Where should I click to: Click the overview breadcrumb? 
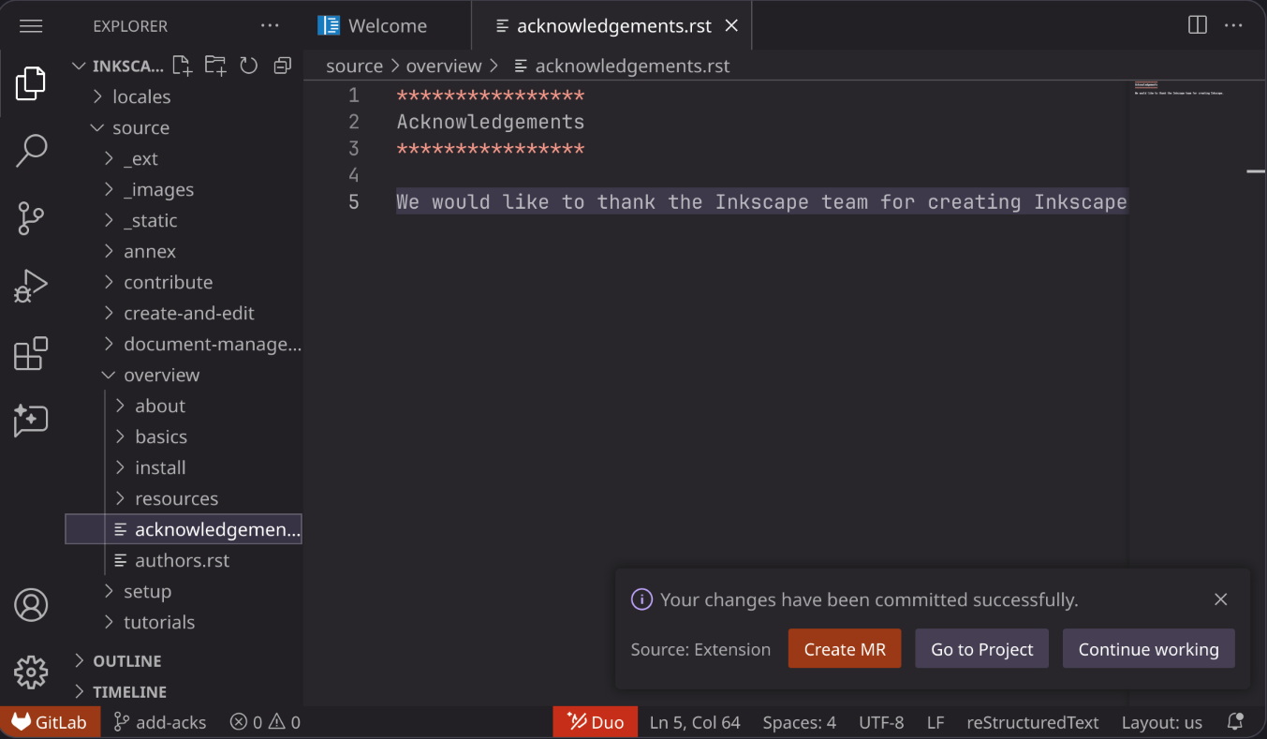click(444, 66)
